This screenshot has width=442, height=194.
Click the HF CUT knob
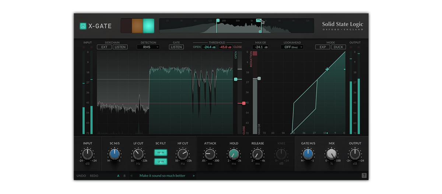click(x=183, y=154)
